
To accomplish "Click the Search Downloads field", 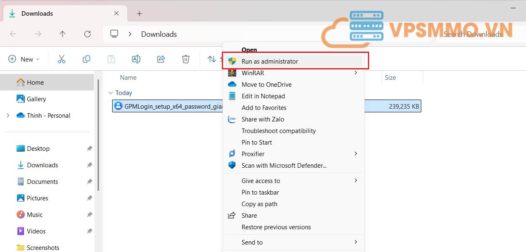I will coord(476,34).
